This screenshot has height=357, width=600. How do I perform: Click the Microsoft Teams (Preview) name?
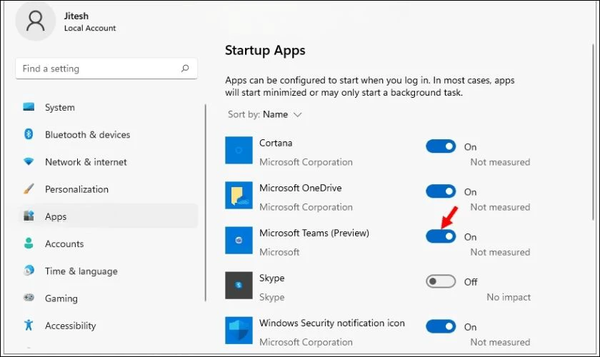click(x=314, y=233)
